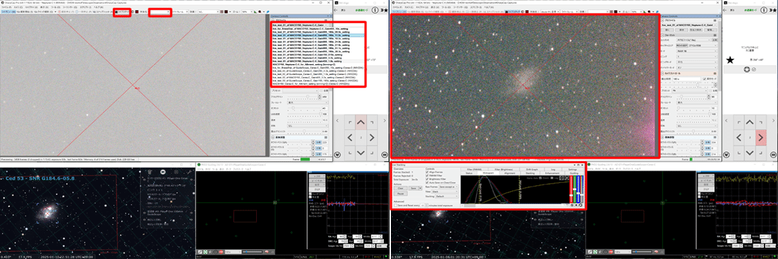Image resolution: width=778 pixels, height=259 pixels.
Task: Click red stop icon in right PHD2 toolbar
Action: point(611,252)
